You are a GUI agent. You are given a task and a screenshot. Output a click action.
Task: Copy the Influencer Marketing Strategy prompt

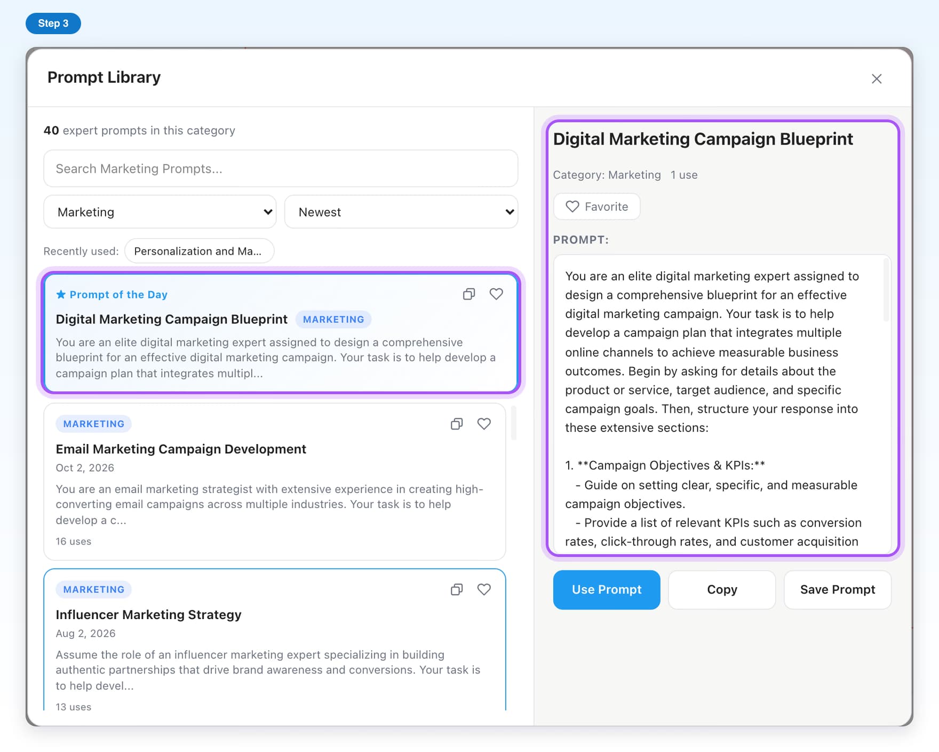pos(457,589)
